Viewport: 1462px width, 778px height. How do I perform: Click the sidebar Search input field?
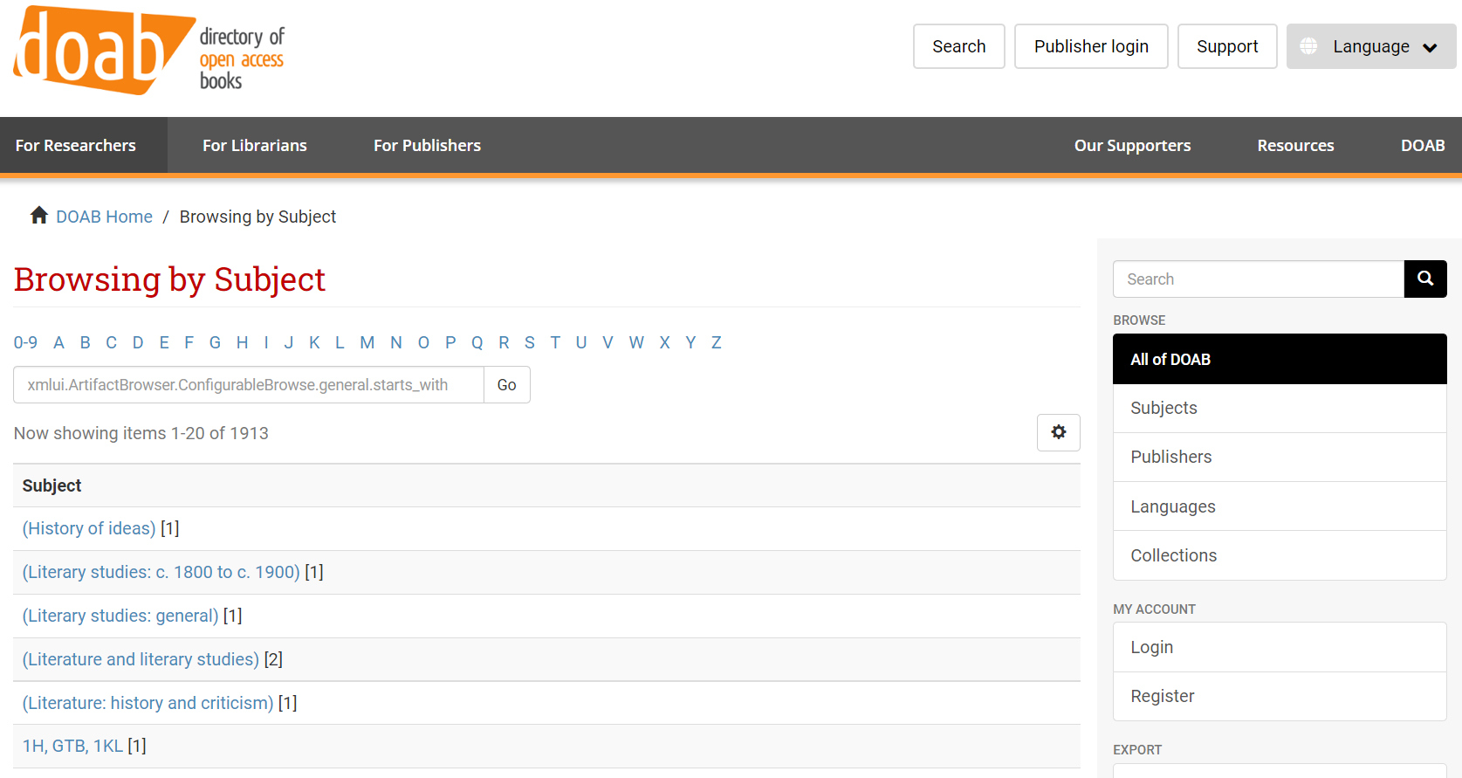(1259, 279)
